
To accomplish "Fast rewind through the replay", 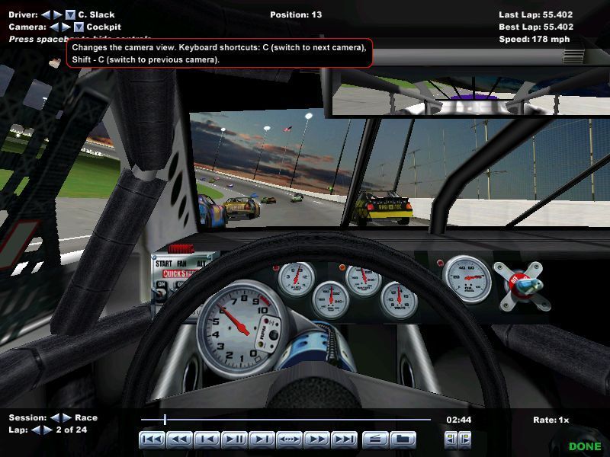I will point(181,439).
